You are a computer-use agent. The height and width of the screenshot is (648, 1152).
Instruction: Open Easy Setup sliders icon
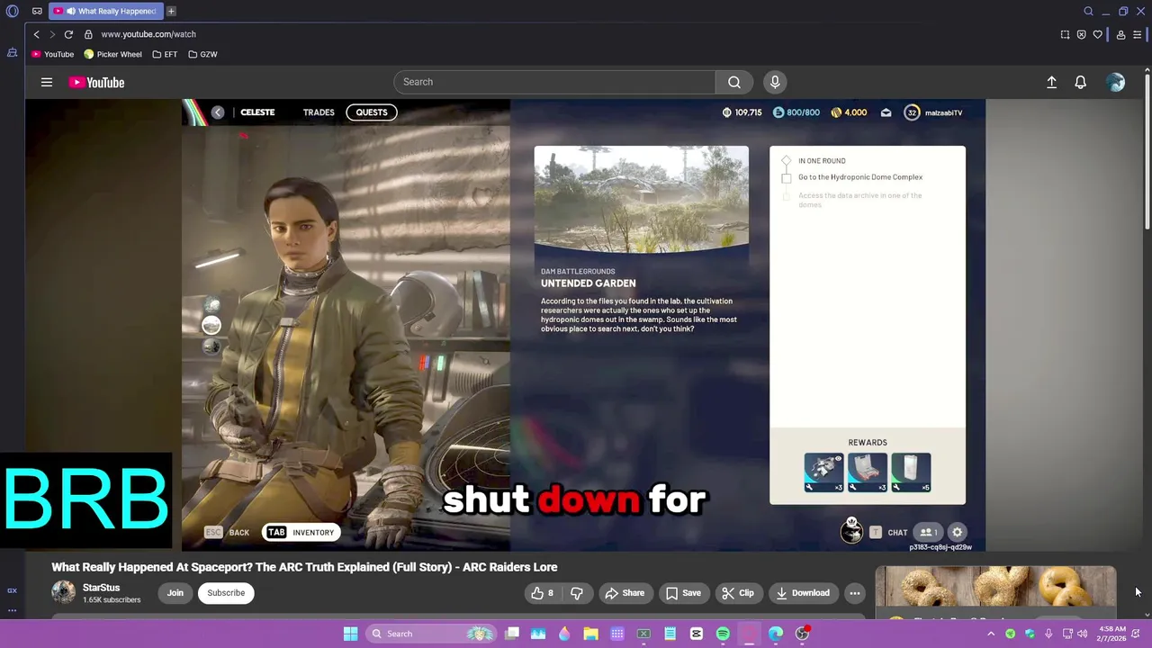pyautogui.click(x=1138, y=34)
